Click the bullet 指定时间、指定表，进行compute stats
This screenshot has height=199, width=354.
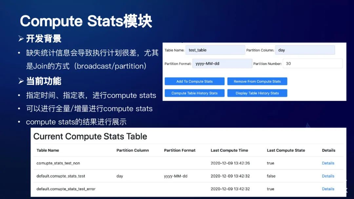(x=91, y=95)
